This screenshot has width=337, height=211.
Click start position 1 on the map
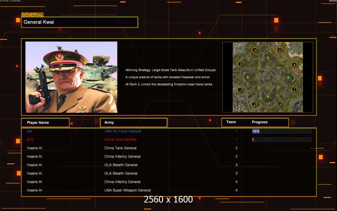coord(240,90)
